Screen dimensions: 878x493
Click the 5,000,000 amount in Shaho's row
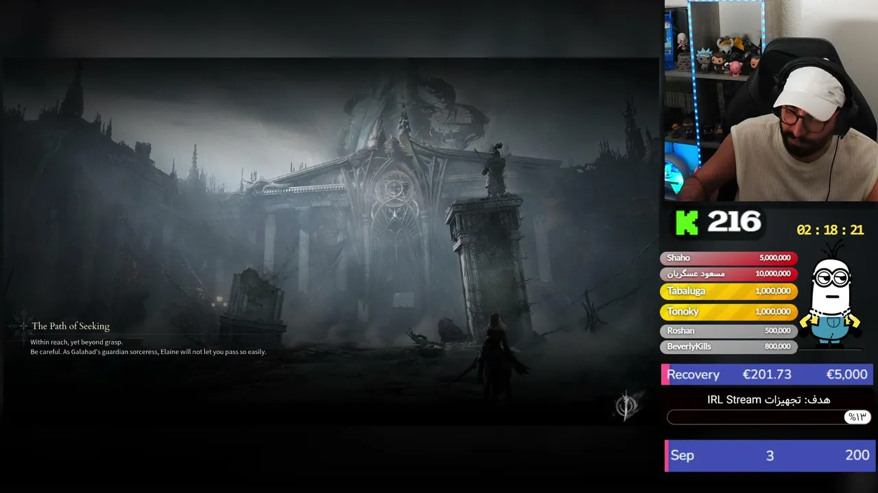(x=775, y=258)
